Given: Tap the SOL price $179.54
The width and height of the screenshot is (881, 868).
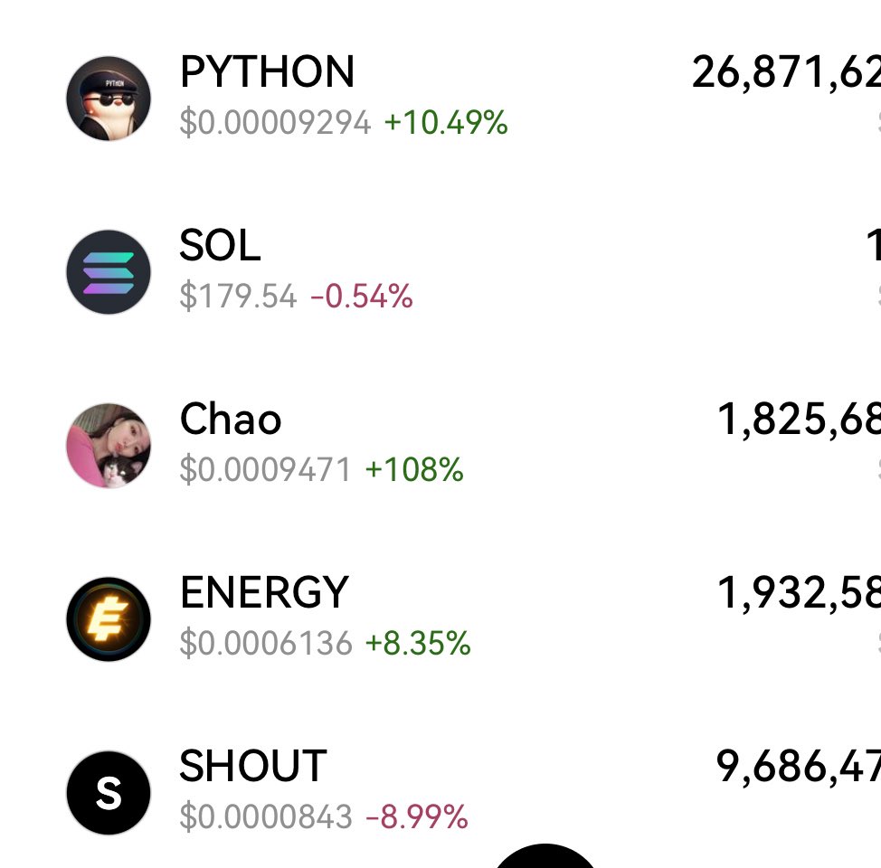Looking at the screenshot, I should [238, 296].
